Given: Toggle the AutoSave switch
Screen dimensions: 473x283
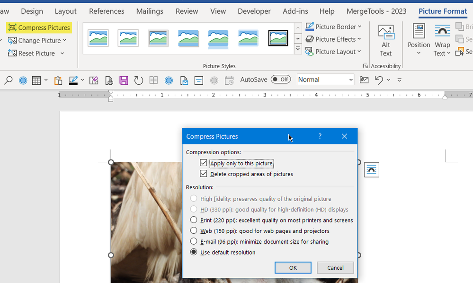Looking at the screenshot, I should [x=281, y=80].
